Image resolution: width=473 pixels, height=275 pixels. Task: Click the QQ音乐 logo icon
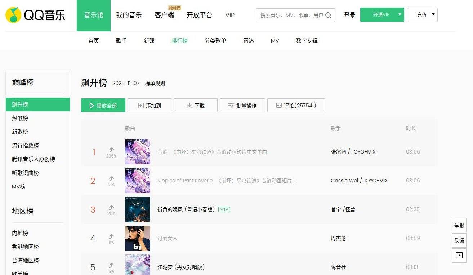click(x=13, y=15)
